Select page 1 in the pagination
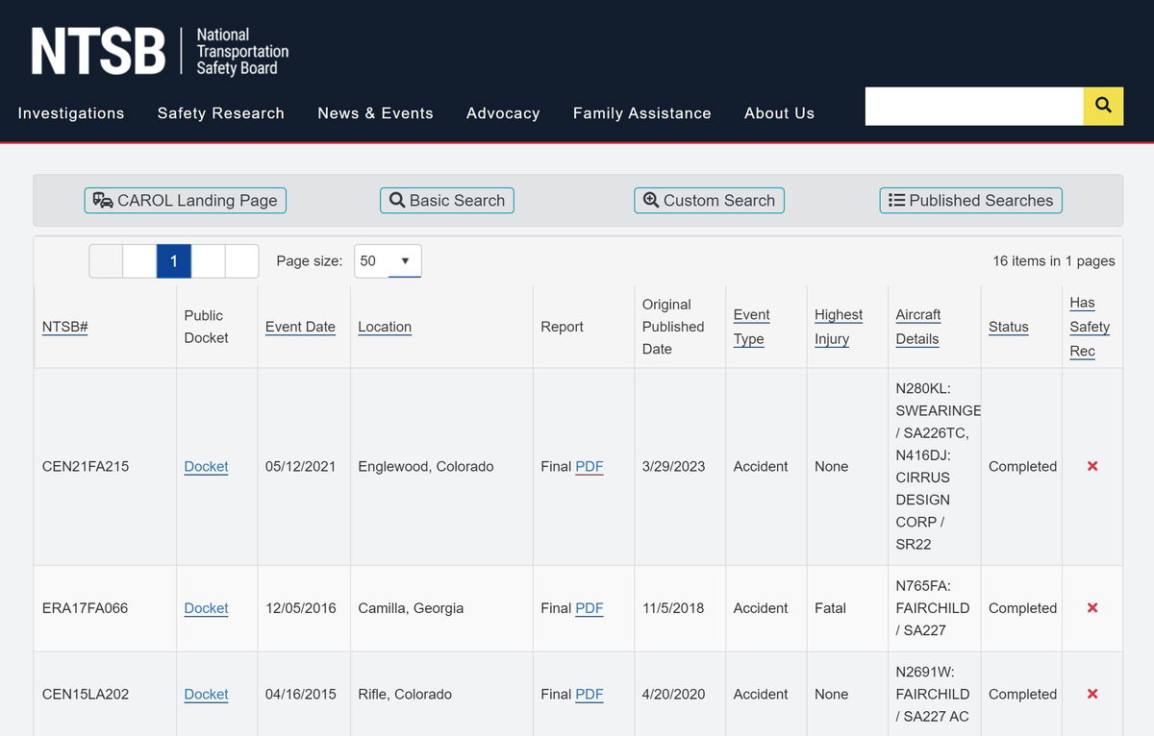1154x736 pixels. tap(174, 261)
